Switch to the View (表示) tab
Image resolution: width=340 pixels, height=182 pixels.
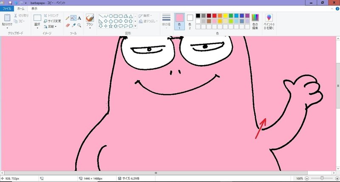(x=34, y=9)
